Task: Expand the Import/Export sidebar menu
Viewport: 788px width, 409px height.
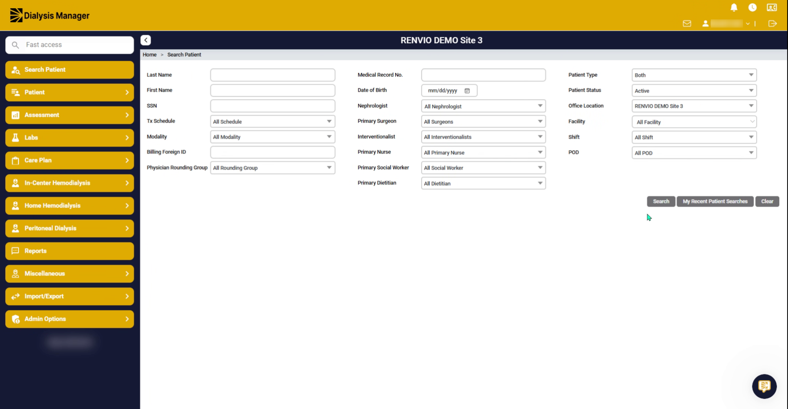Action: 70,296
